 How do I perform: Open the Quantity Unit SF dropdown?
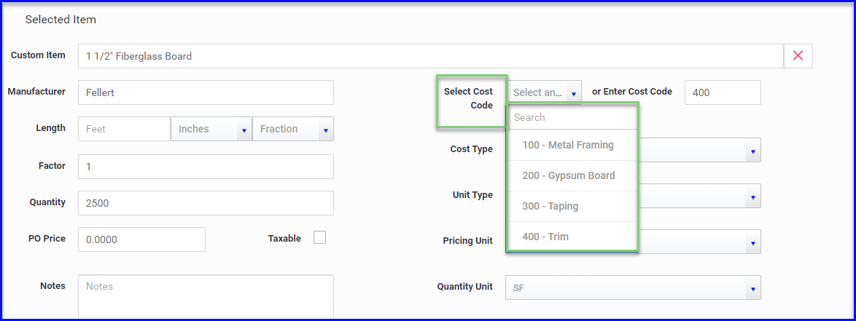[634, 288]
